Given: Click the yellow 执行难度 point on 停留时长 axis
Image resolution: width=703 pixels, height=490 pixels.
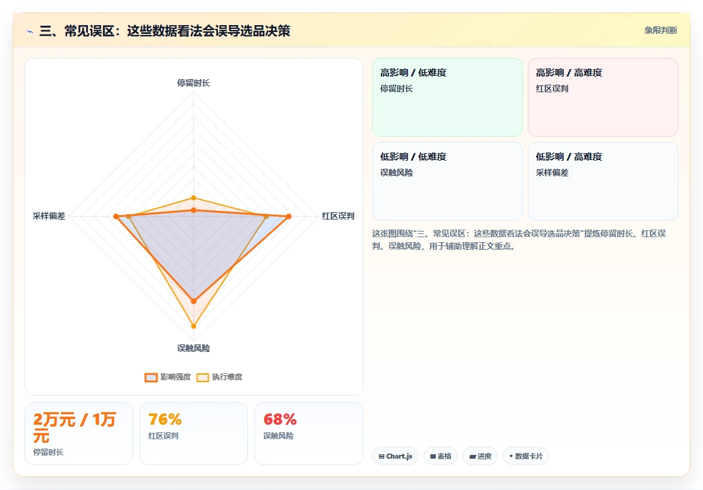Looking at the screenshot, I should tap(194, 198).
